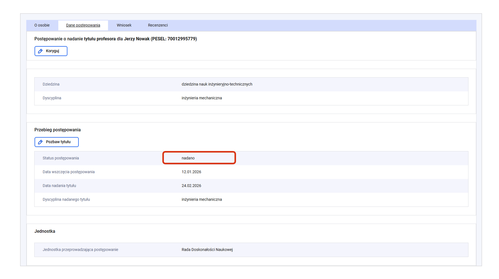Viewport: 499px width, 279px height.
Task: Switch to the O osobie tab
Action: click(x=42, y=25)
